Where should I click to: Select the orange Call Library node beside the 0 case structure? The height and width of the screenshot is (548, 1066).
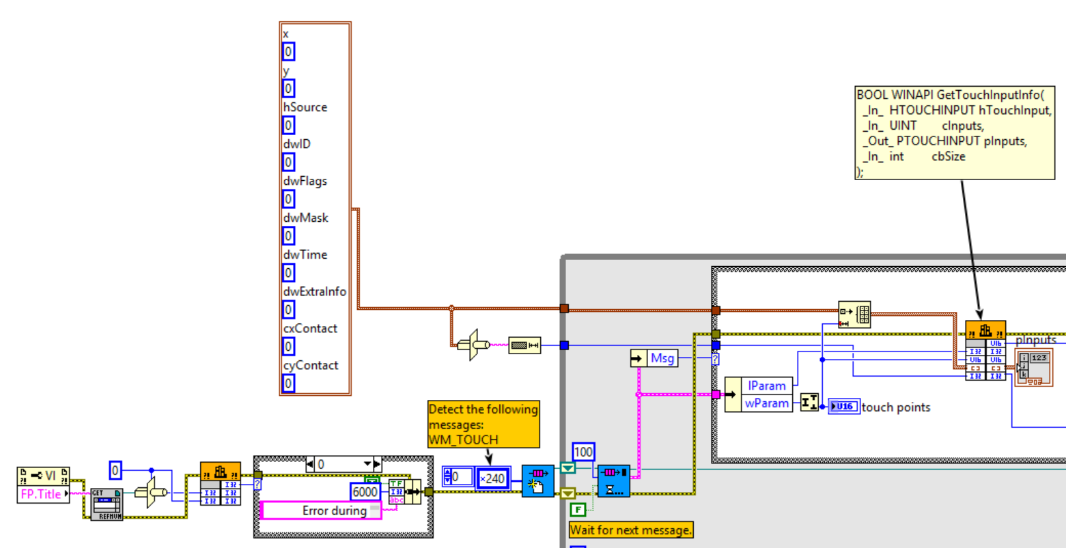point(220,484)
